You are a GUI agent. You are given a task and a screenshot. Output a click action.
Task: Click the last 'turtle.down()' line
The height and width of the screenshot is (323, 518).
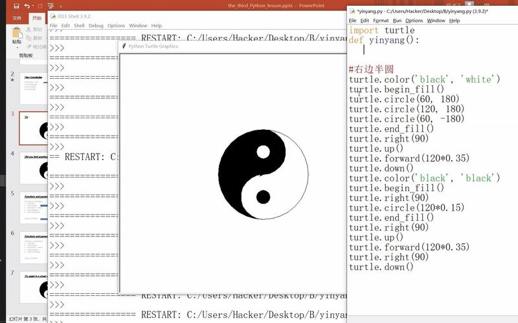pos(381,267)
